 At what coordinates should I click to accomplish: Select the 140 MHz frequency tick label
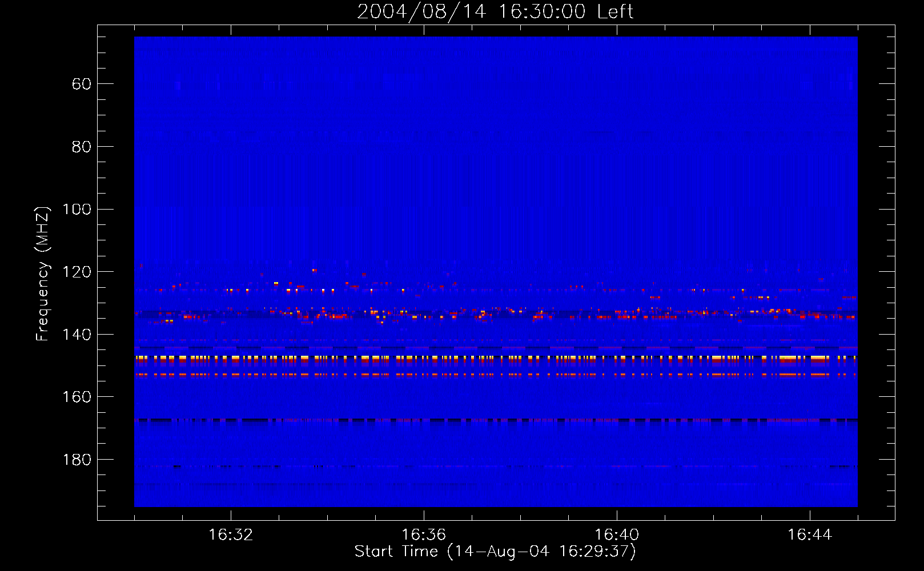tap(77, 335)
